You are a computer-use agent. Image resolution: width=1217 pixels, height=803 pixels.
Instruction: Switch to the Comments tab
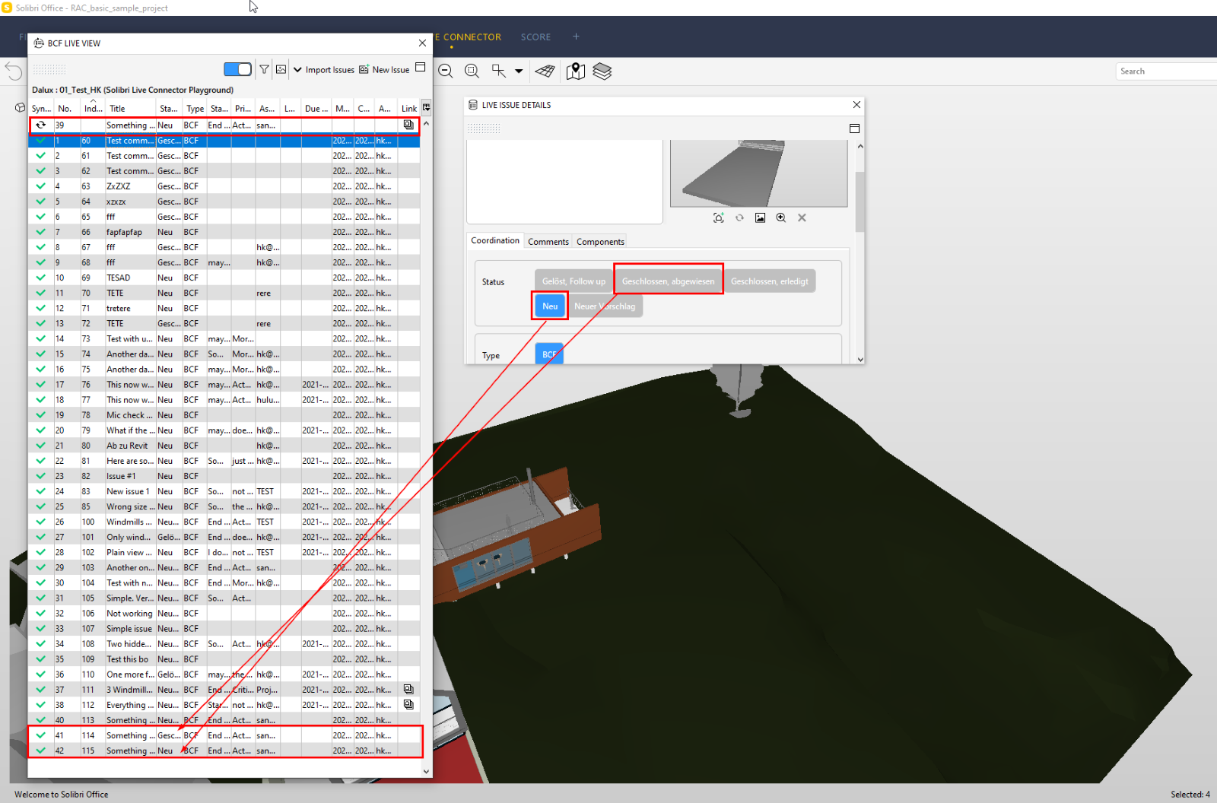click(548, 242)
